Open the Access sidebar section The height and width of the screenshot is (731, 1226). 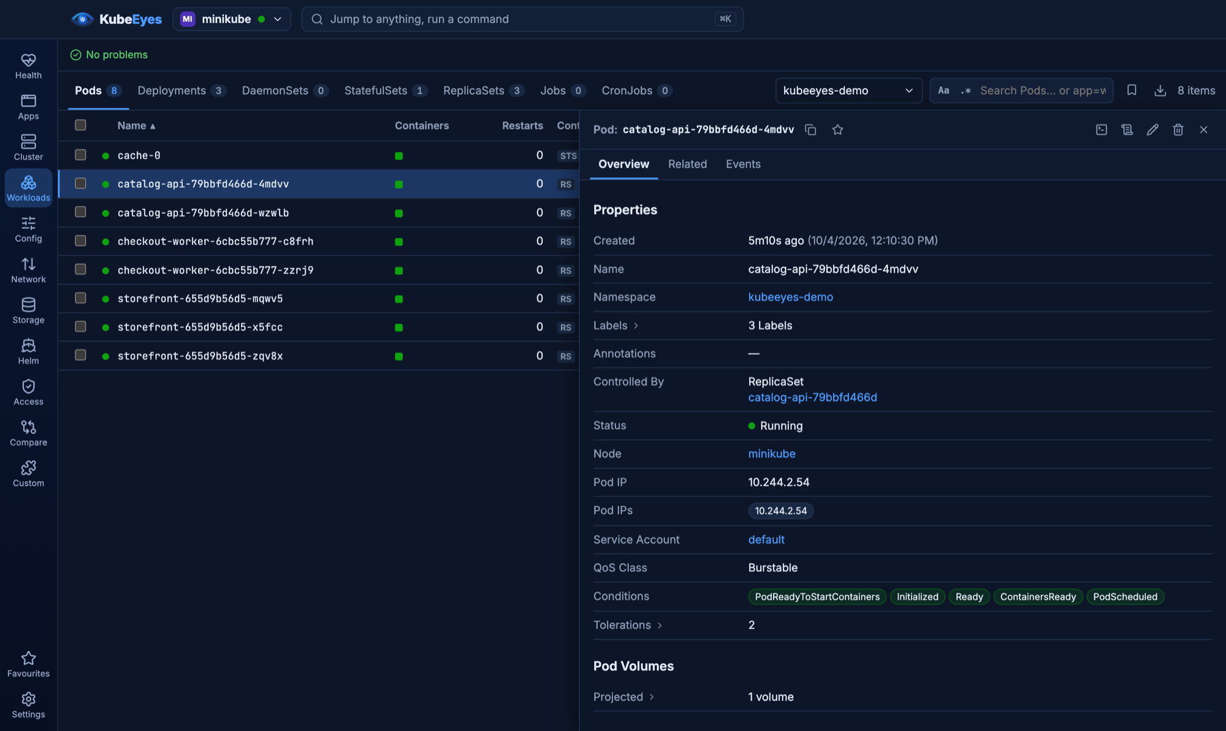[28, 393]
